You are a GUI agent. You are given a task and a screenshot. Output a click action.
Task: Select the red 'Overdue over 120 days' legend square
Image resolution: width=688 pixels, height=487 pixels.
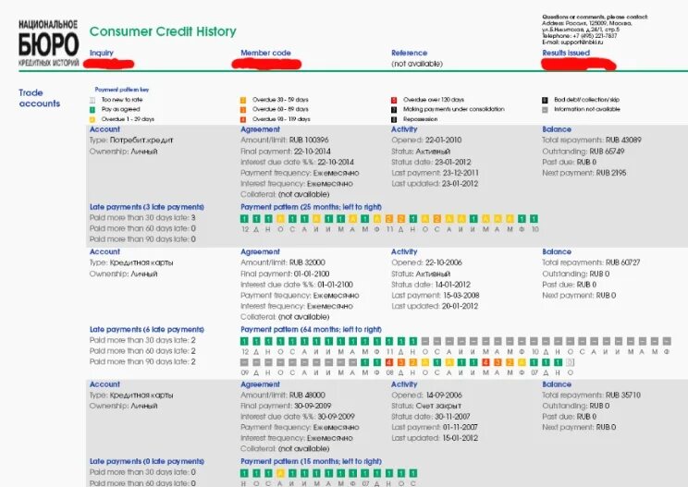tap(394, 100)
